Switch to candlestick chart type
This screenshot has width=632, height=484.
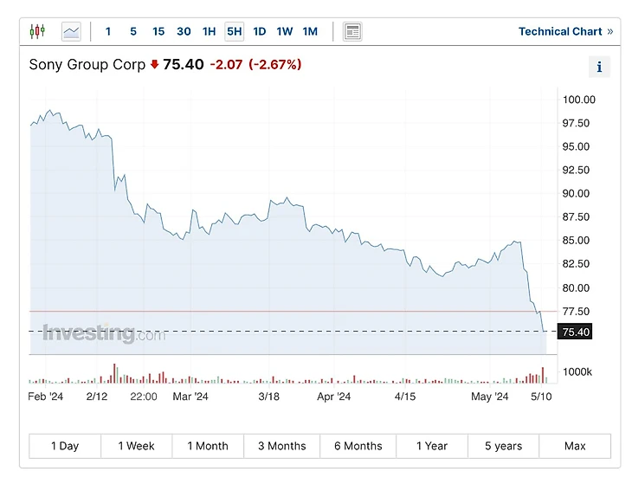point(36,32)
